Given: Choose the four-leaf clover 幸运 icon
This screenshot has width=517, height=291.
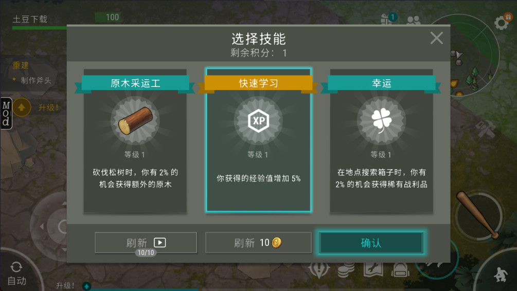Looking at the screenshot, I should 382,121.
